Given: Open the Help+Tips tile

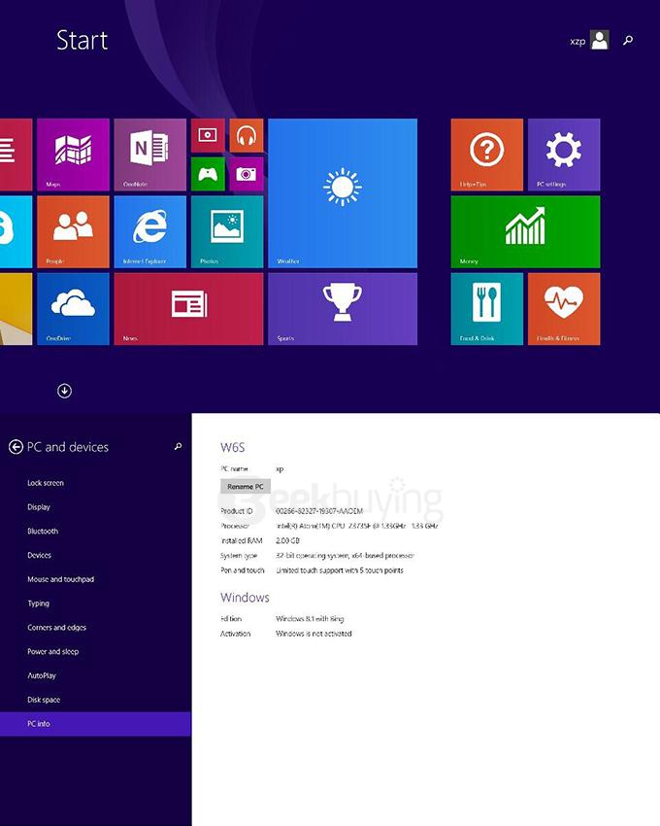Looking at the screenshot, I should pyautogui.click(x=487, y=155).
